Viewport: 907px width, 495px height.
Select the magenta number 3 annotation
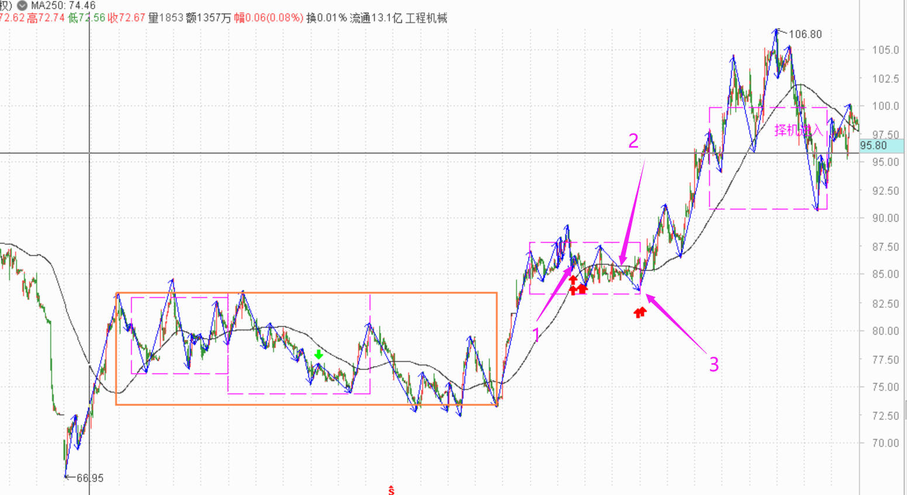point(713,364)
